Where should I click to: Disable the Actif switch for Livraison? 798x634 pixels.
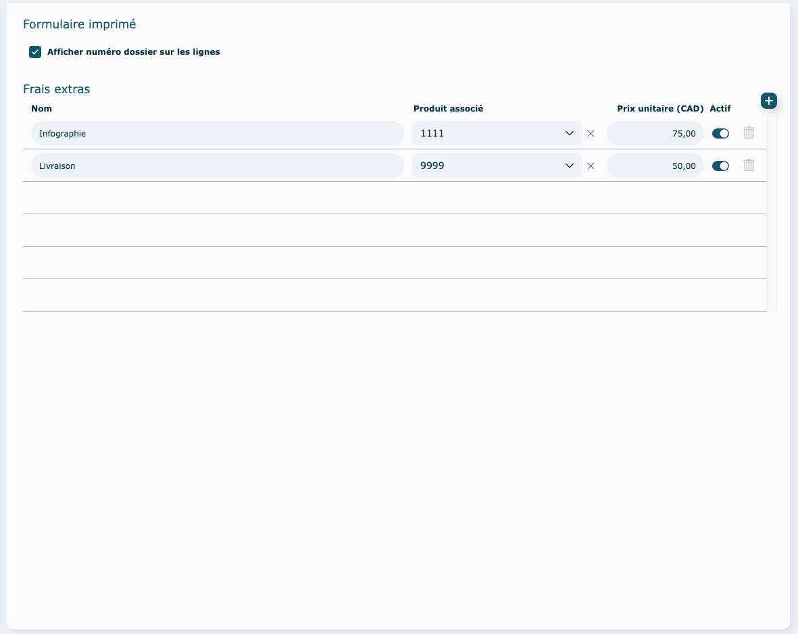[720, 166]
